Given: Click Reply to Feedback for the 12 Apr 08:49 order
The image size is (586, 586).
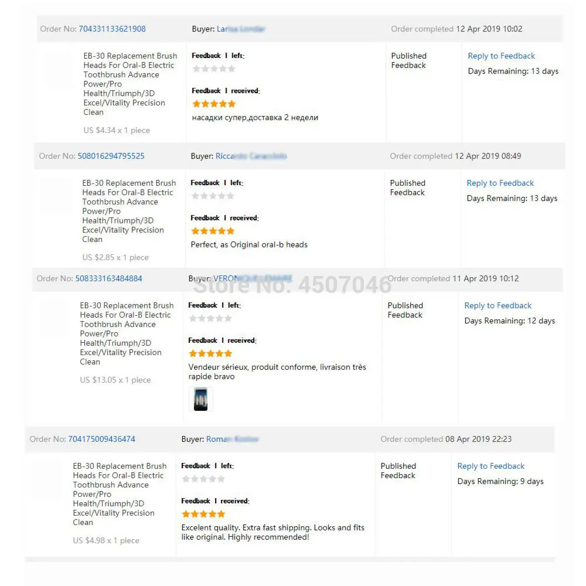Looking at the screenshot, I should tap(500, 183).
